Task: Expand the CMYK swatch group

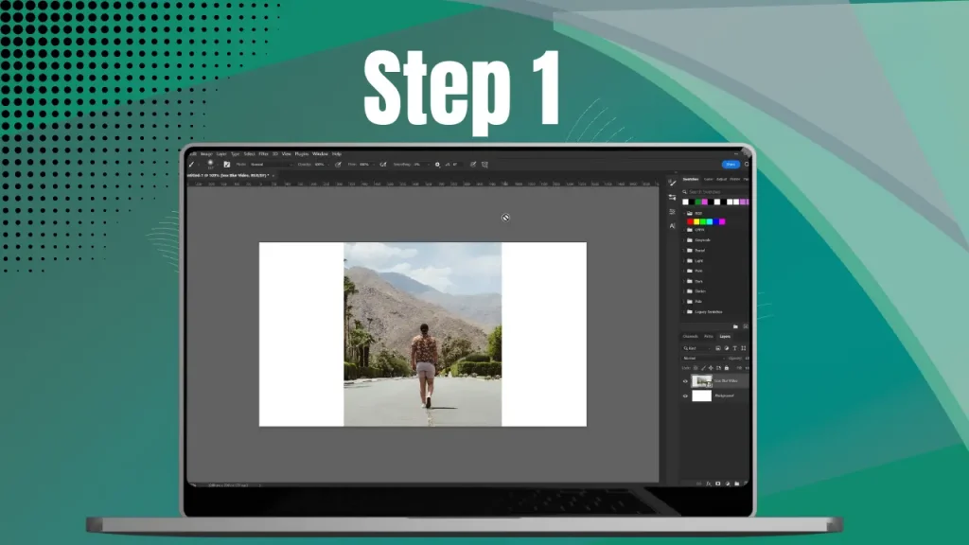Action: tap(684, 230)
